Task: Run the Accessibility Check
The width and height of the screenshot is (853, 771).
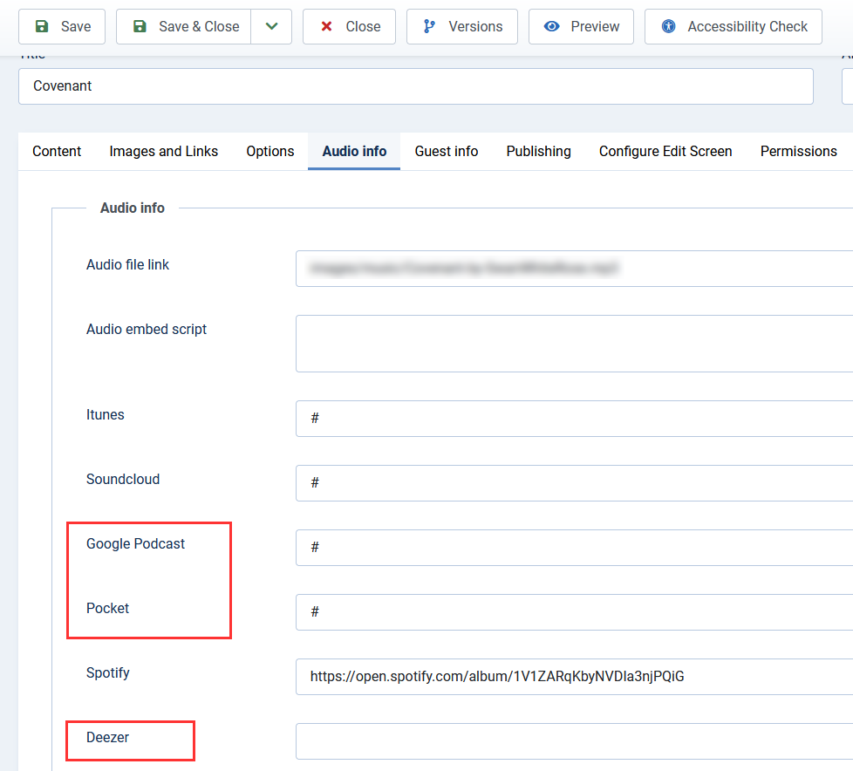Action: click(x=734, y=27)
